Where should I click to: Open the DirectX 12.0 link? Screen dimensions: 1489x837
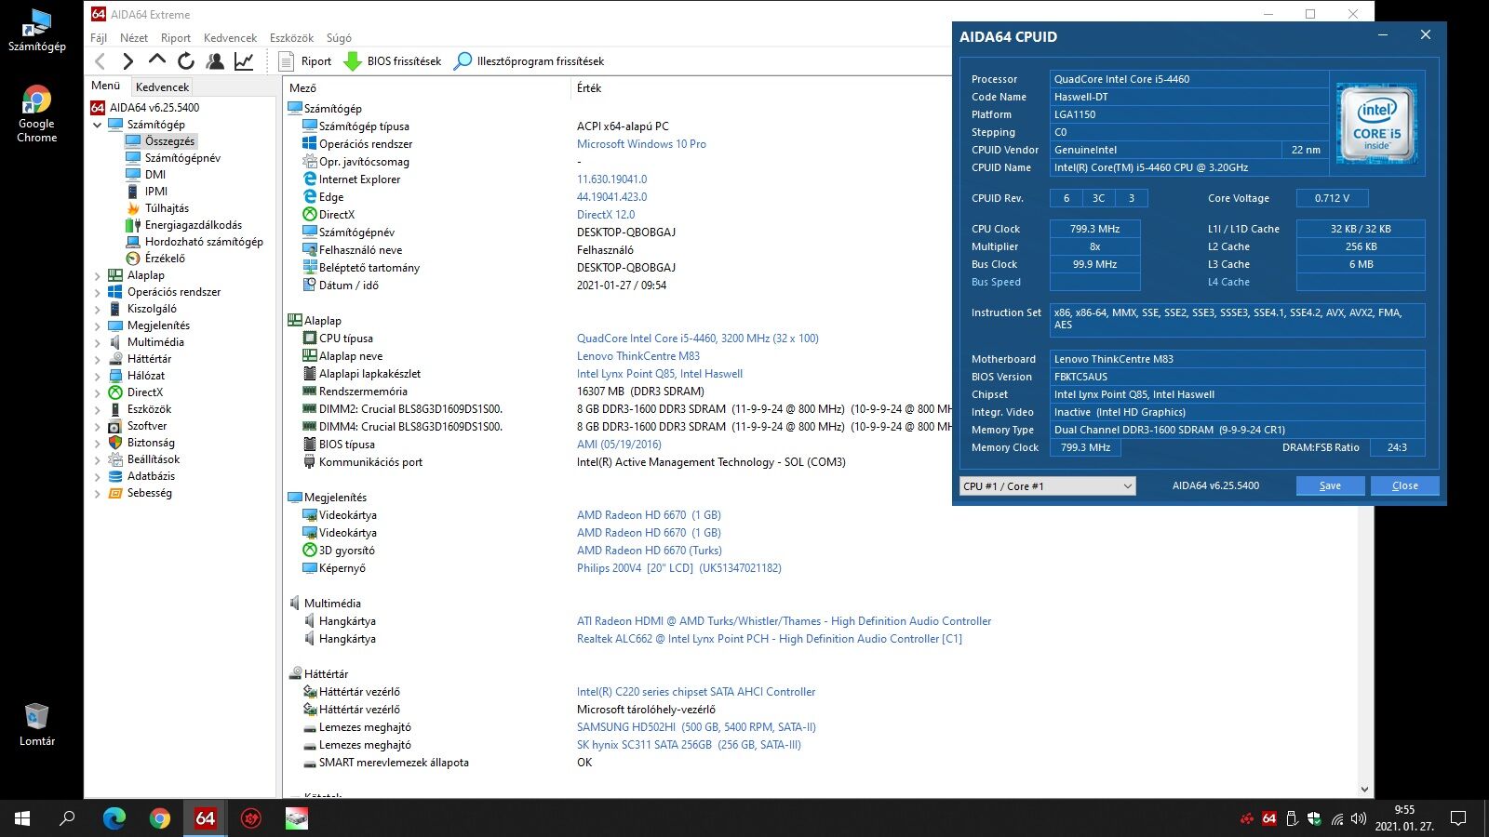(x=606, y=215)
